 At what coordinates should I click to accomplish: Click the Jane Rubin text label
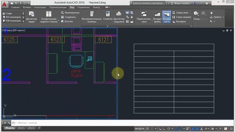(x=76, y=73)
